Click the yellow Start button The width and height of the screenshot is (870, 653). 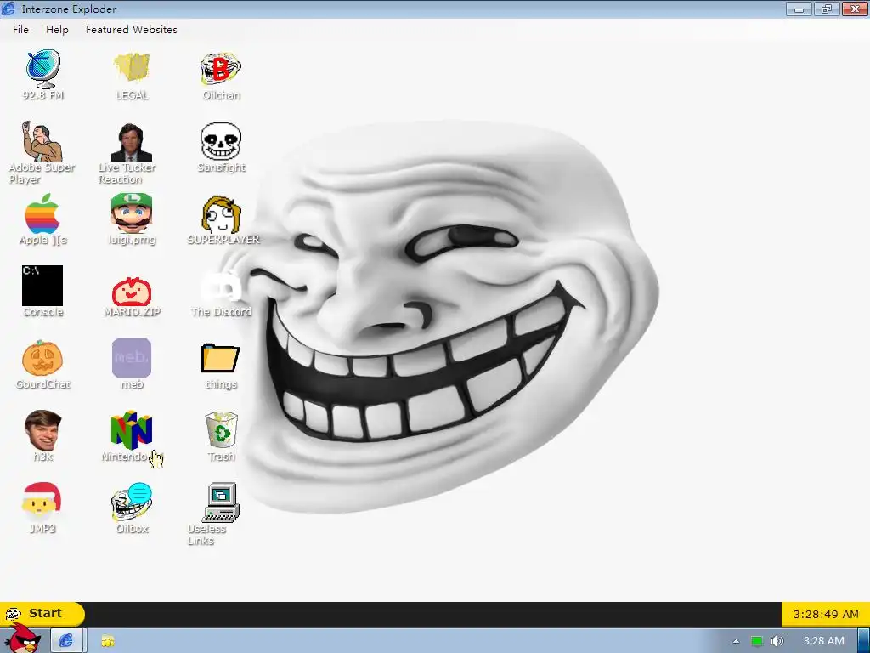point(42,614)
